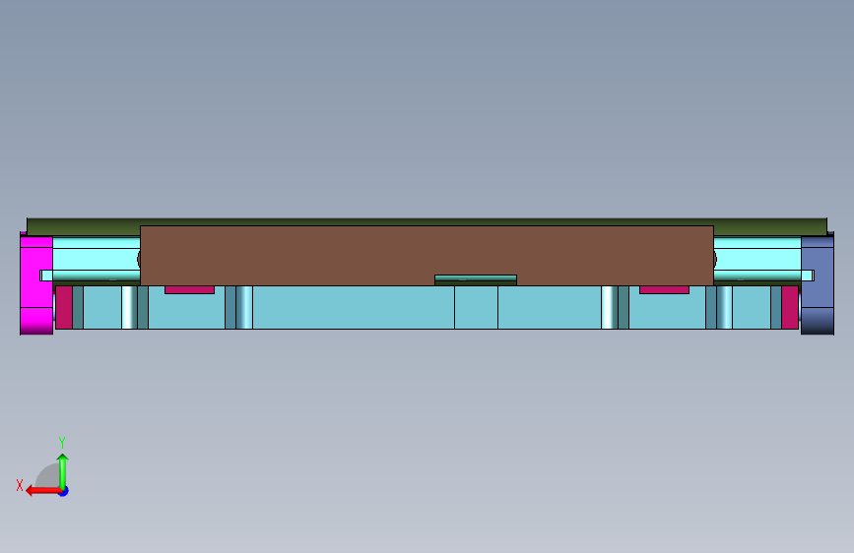
Task: Select the cyan guide shaft right of carriage
Action: [x=757, y=259]
